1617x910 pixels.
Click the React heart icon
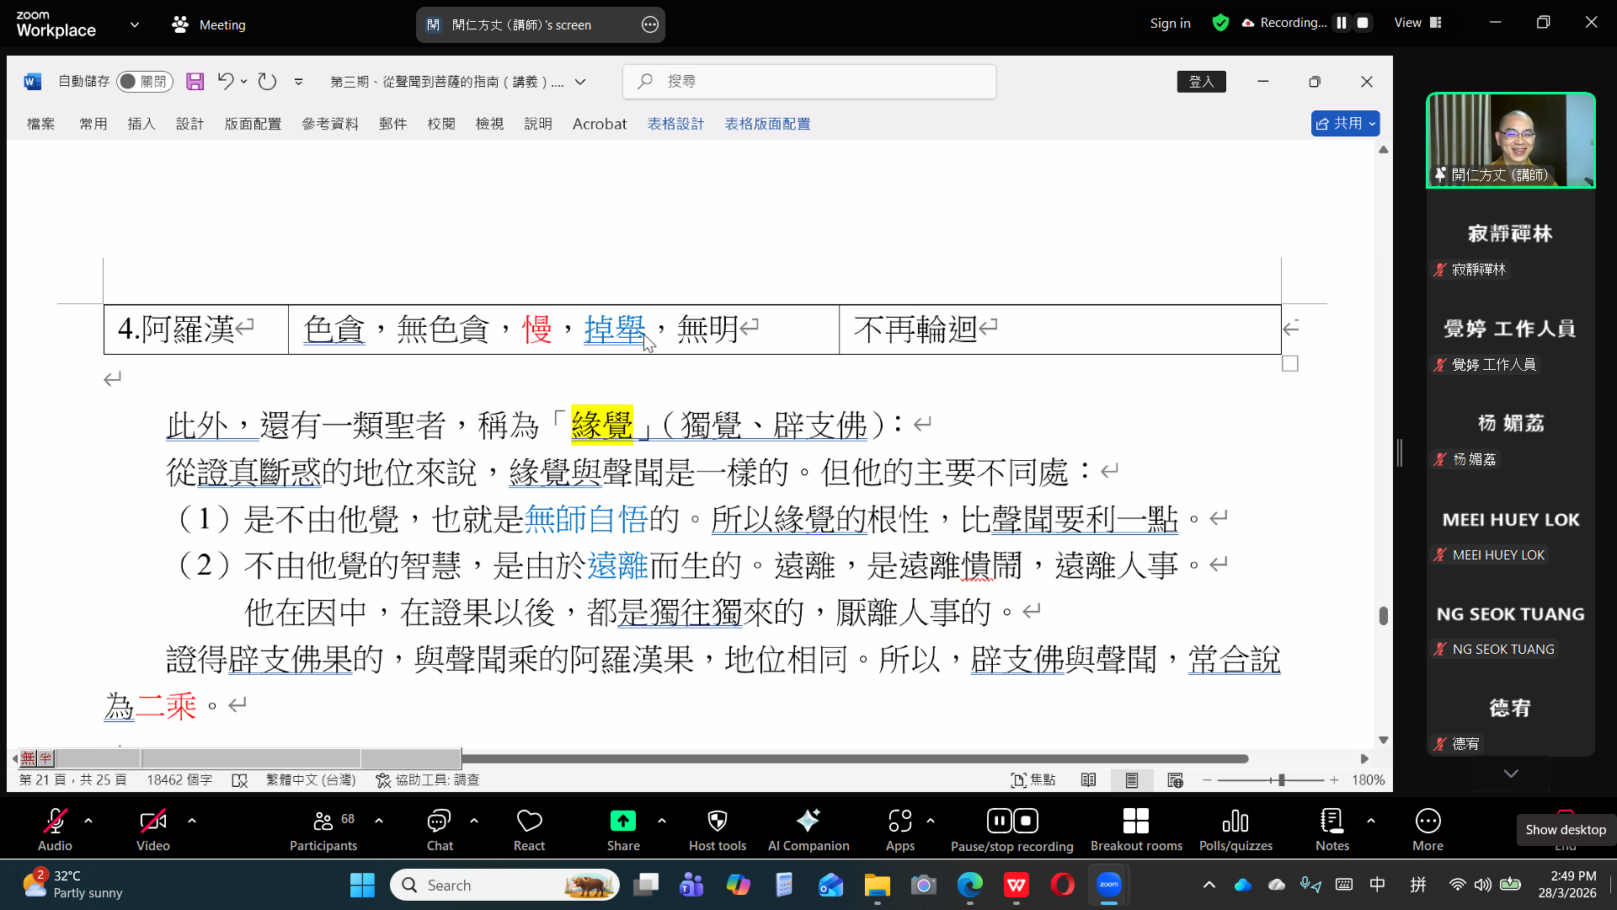tap(529, 821)
